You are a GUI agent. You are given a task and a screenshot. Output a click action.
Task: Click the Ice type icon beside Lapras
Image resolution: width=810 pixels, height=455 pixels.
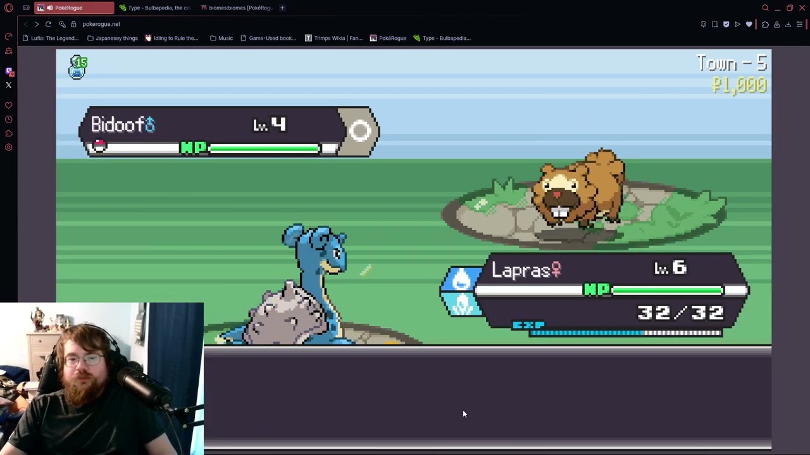461,305
